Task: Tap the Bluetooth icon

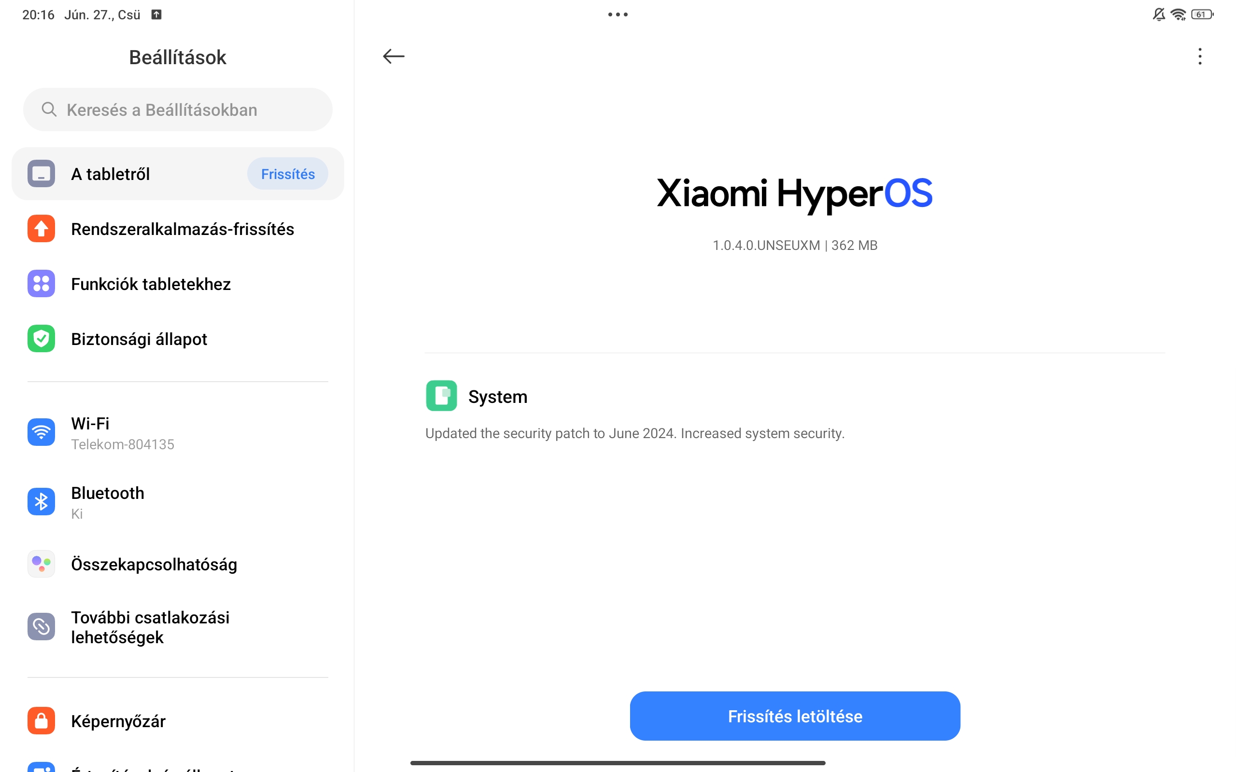Action: tap(42, 502)
